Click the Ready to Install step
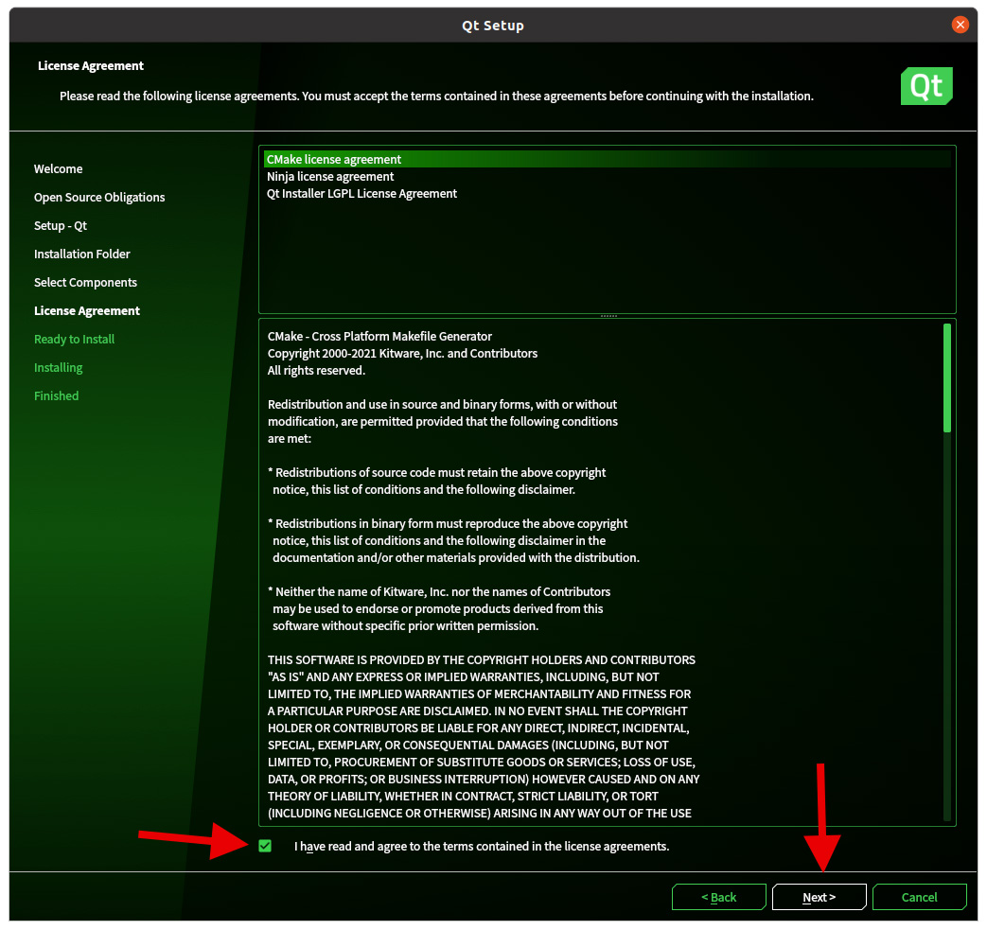The image size is (987, 930). tap(74, 340)
